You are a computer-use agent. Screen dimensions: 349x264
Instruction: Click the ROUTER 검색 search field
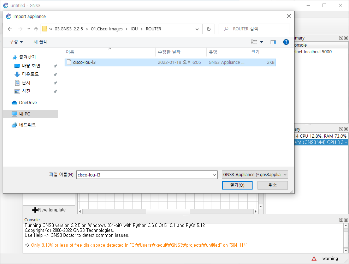[x=254, y=29]
